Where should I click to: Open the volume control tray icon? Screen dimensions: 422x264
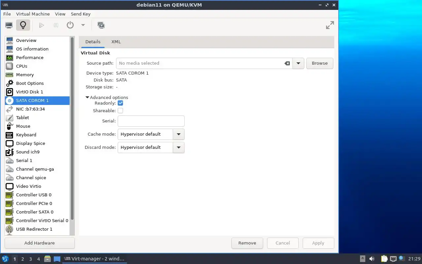[x=372, y=259]
